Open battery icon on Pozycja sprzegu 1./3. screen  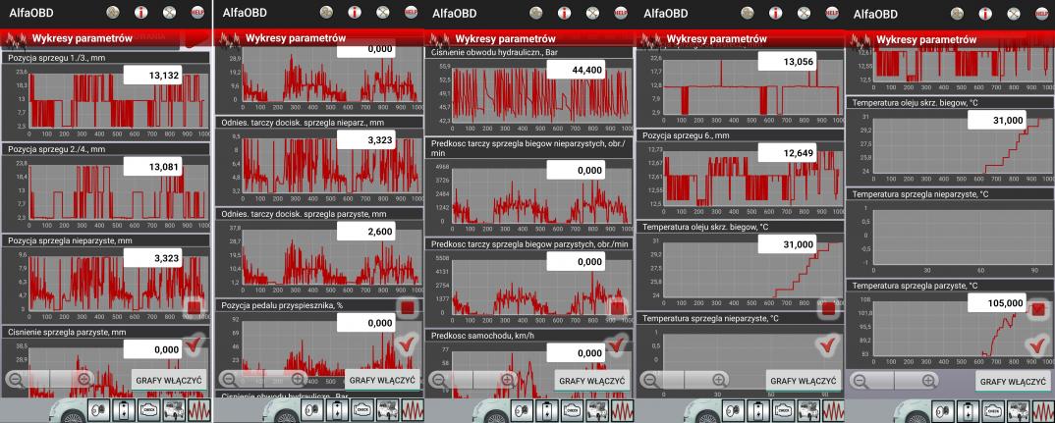click(125, 409)
